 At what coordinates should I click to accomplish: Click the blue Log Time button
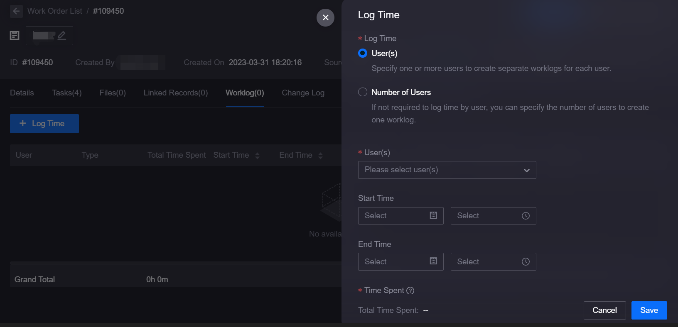44,124
